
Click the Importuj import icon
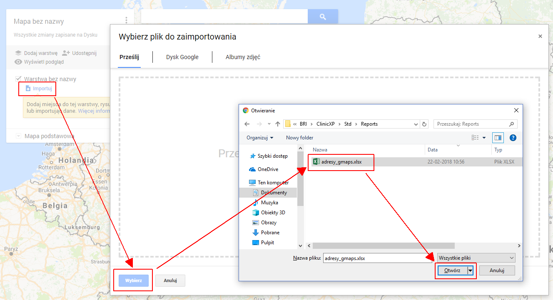click(28, 89)
